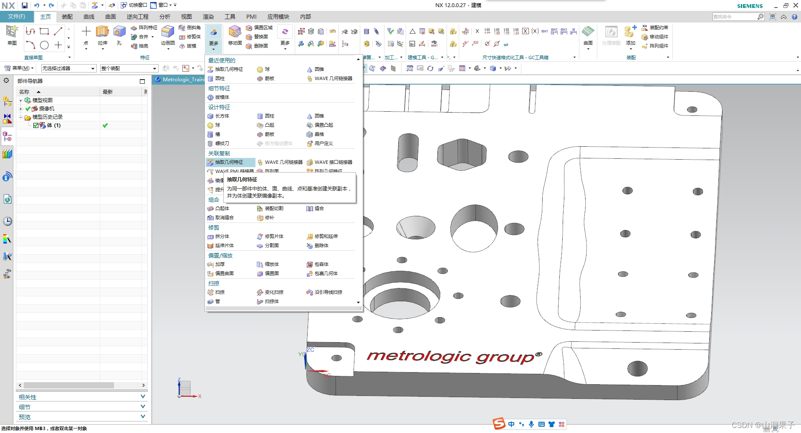Click 装配约束 in the assembly group

[655, 28]
